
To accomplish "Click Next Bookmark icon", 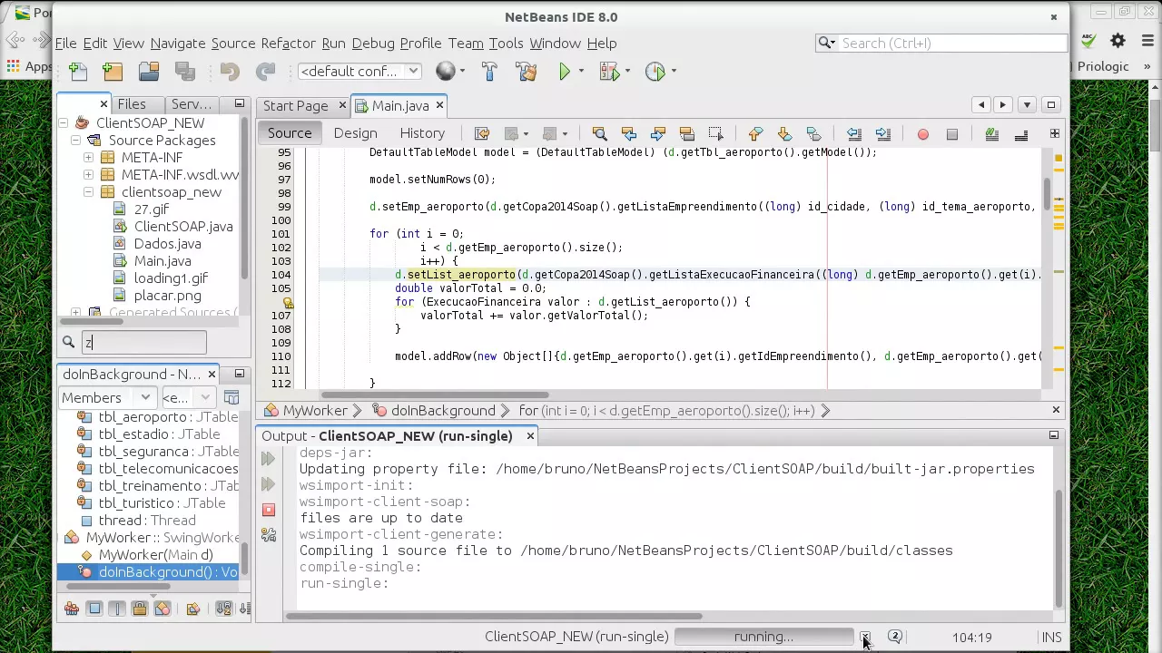I will pos(784,133).
